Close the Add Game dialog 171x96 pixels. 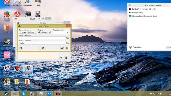click(68, 26)
